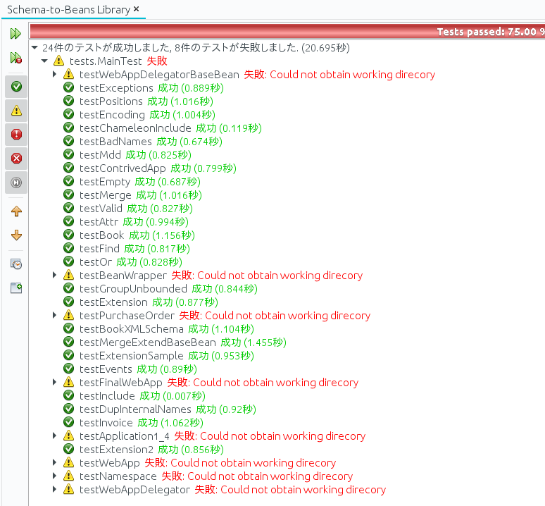Select the testExtension (0.877秒) row
This screenshot has width=545, height=506.
pyautogui.click(x=141, y=302)
